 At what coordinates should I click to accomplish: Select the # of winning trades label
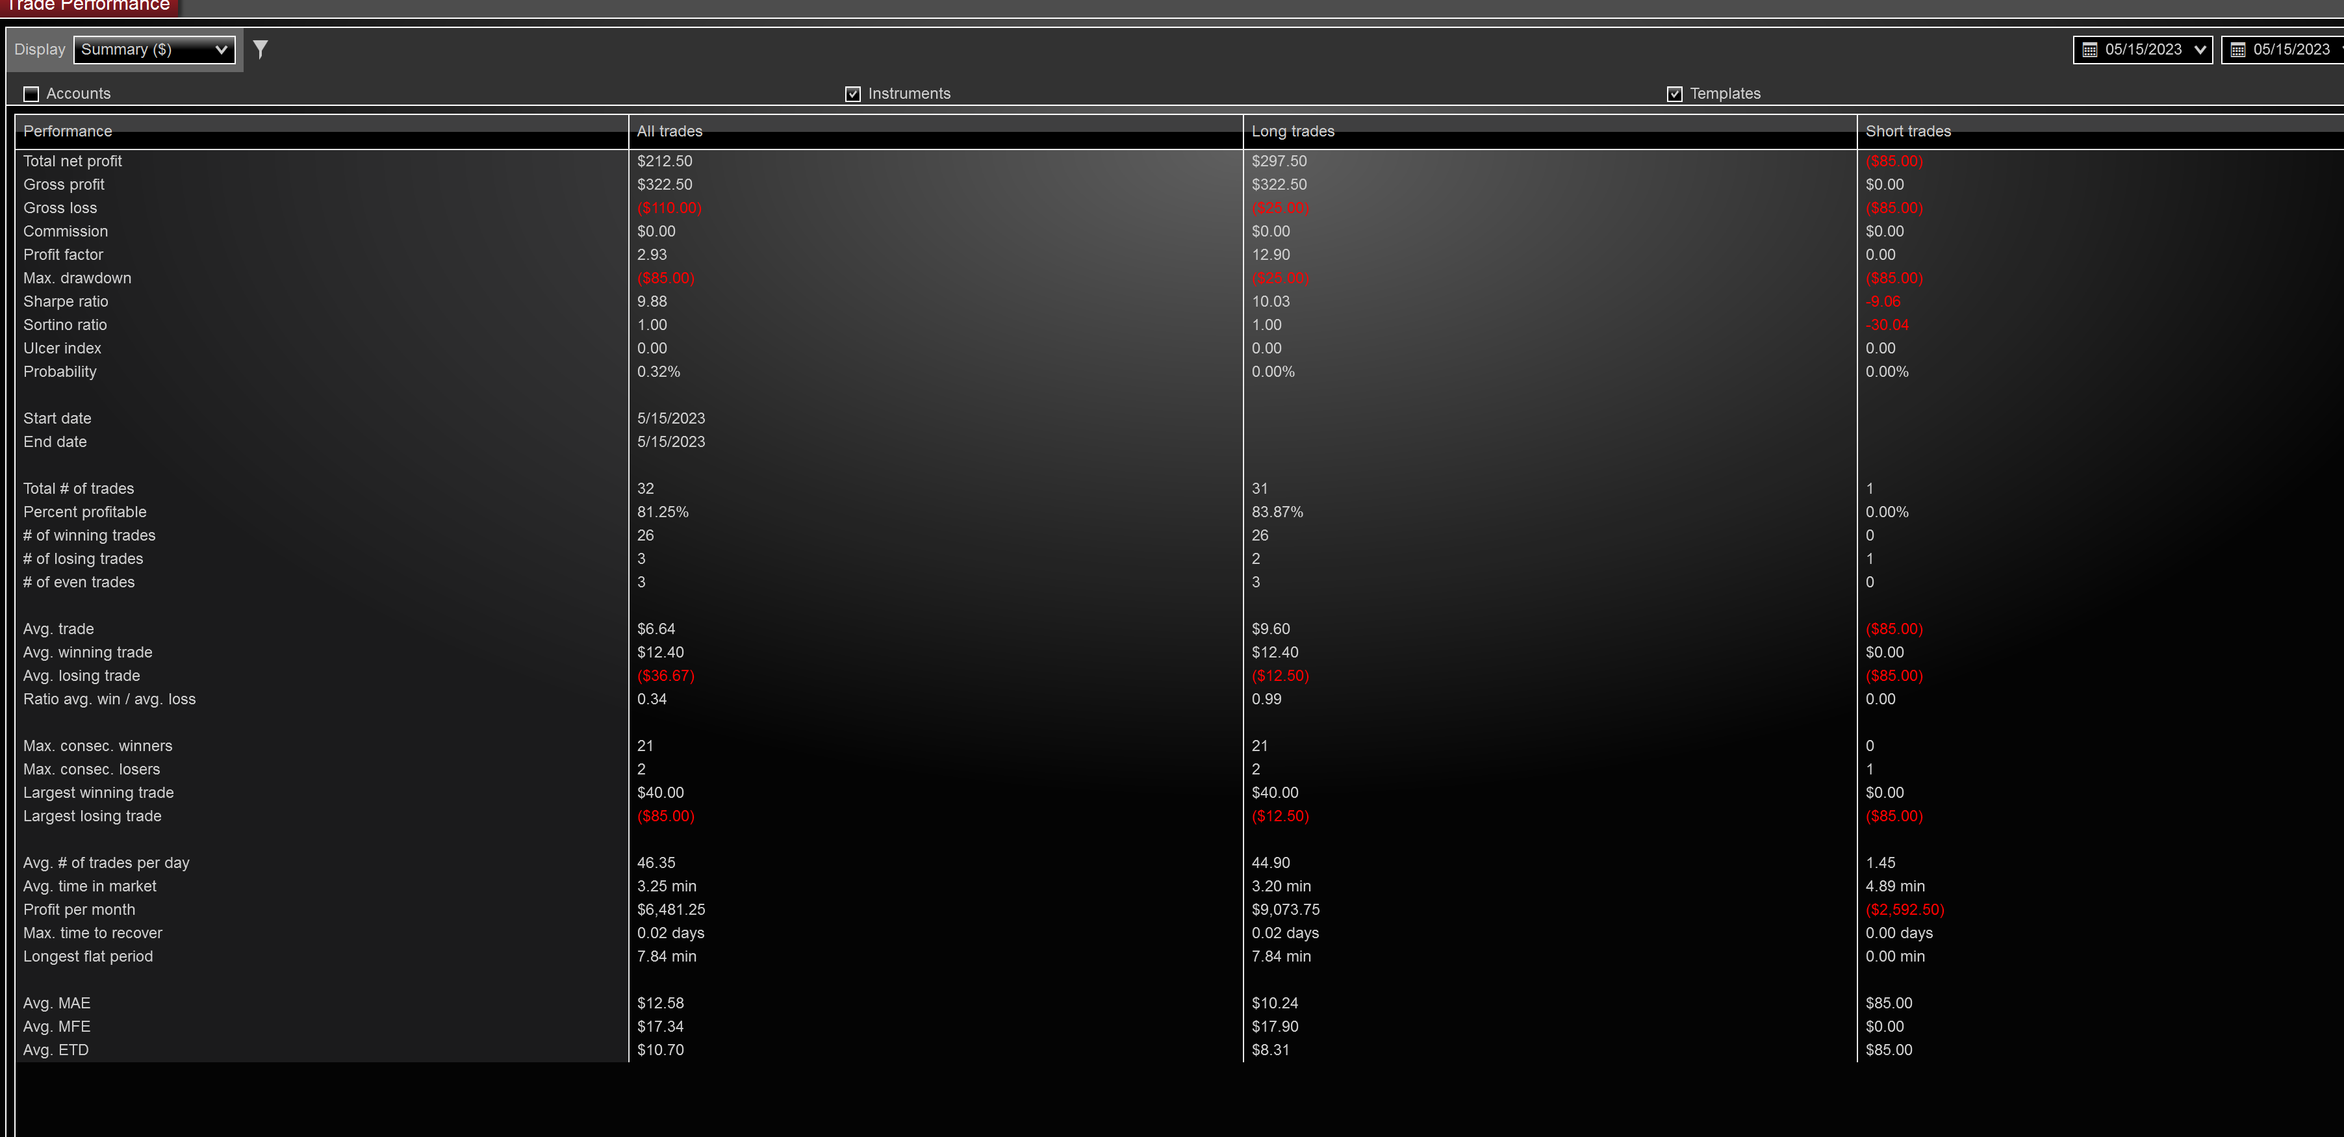pyautogui.click(x=89, y=535)
